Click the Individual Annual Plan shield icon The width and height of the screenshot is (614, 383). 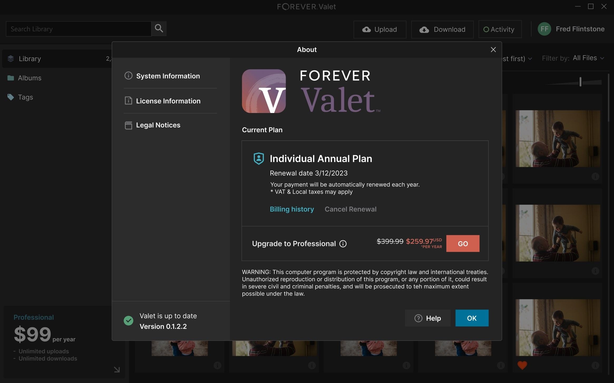click(259, 159)
